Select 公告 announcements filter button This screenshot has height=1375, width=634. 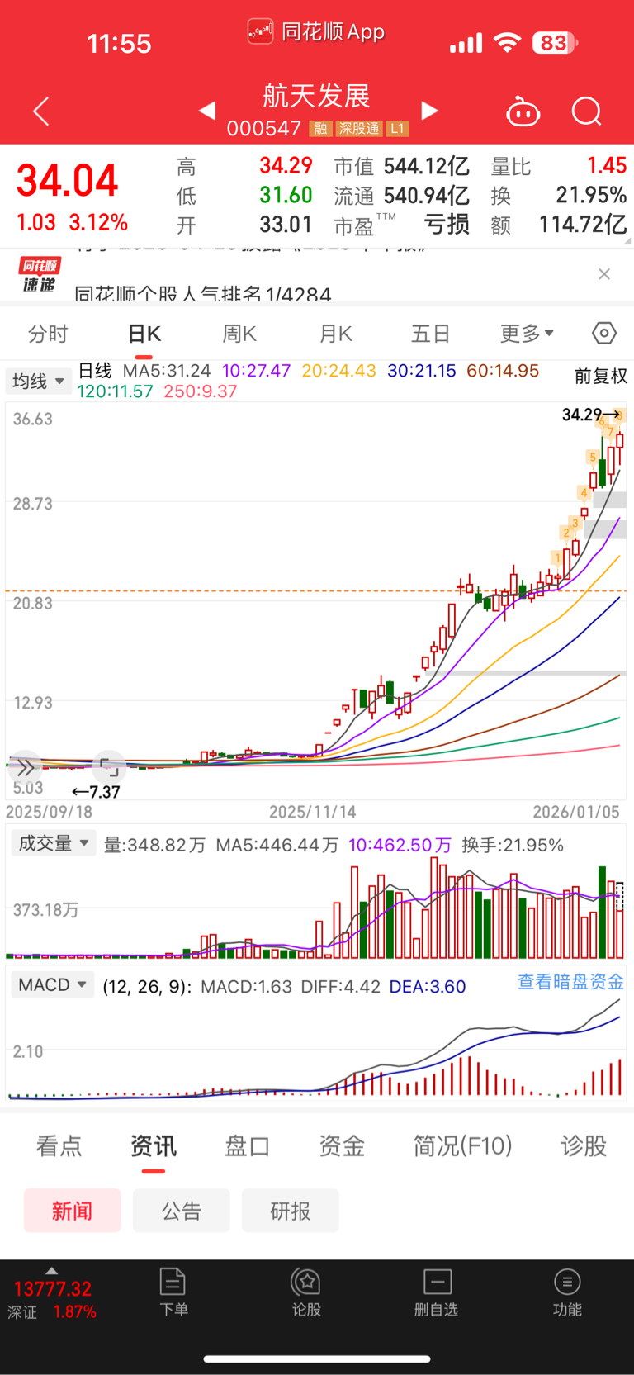(x=182, y=1211)
